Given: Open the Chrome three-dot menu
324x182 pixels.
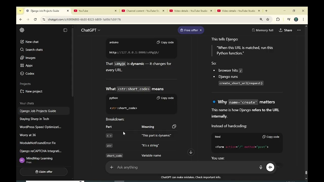Looking at the screenshot, I should pyautogui.click(x=303, y=19).
